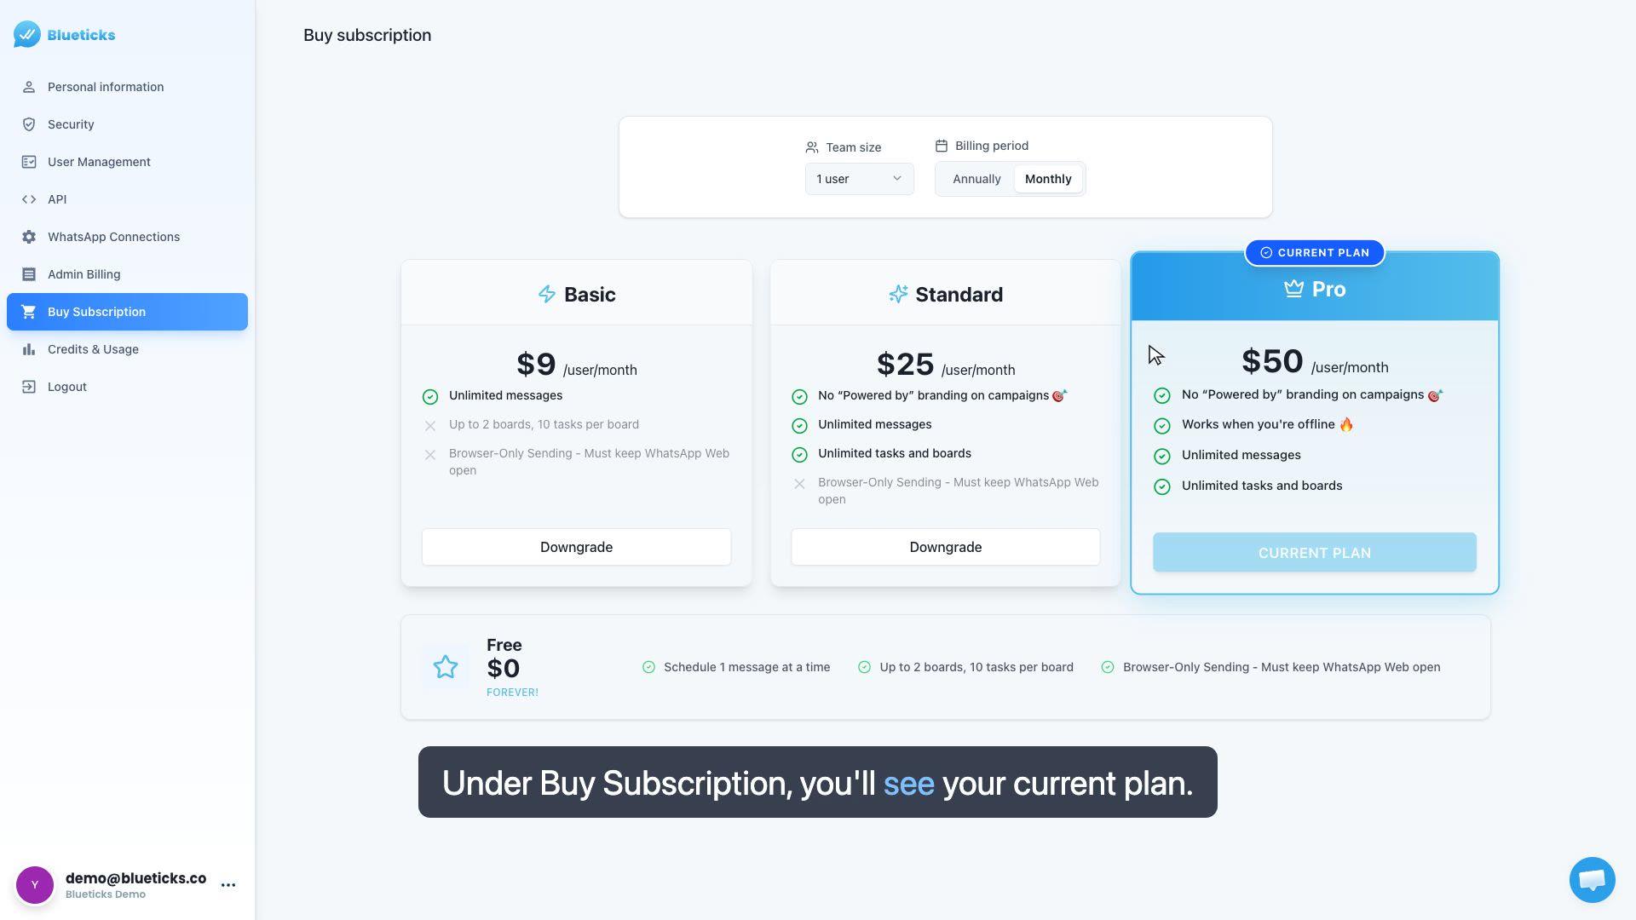Click the API code brackets icon
Image resolution: width=1636 pixels, height=920 pixels.
coord(29,199)
